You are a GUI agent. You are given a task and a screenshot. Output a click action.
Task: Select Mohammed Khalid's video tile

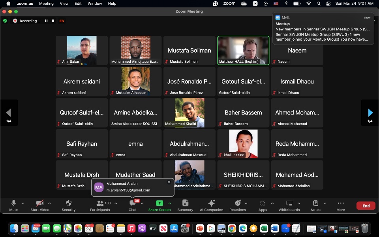tap(189, 113)
